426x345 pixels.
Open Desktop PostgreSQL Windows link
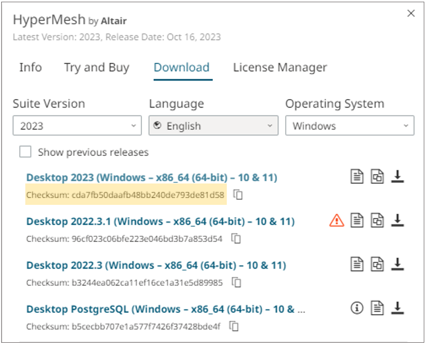[165, 309]
